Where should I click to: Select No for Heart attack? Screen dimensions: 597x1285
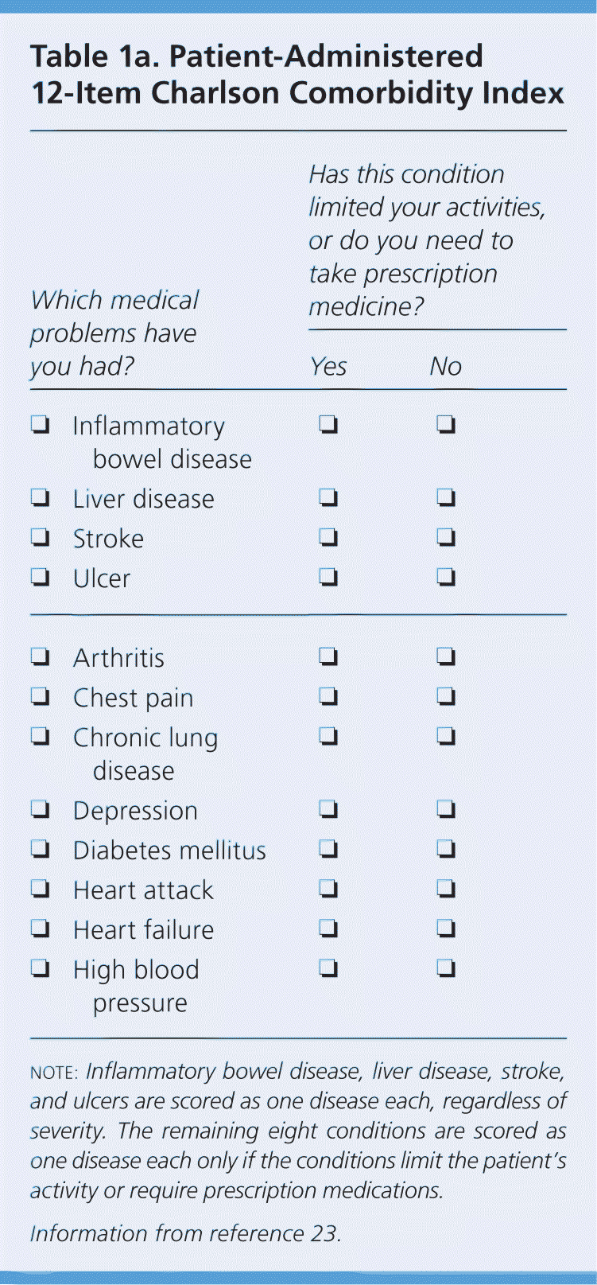(446, 889)
